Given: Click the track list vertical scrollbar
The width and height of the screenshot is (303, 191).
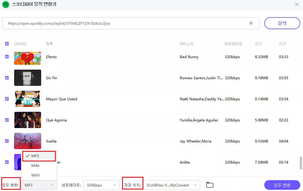Looking at the screenshot, I should tap(301, 163).
